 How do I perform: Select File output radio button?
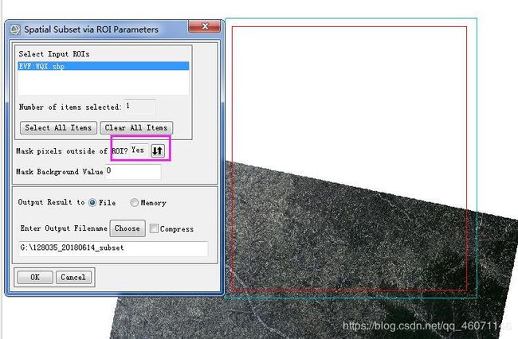coord(92,202)
